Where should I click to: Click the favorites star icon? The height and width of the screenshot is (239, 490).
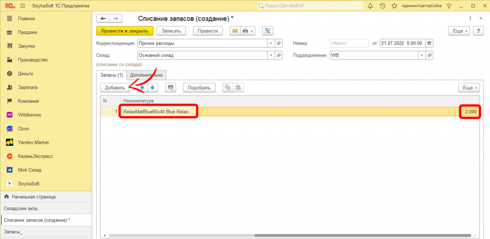tap(395, 6)
